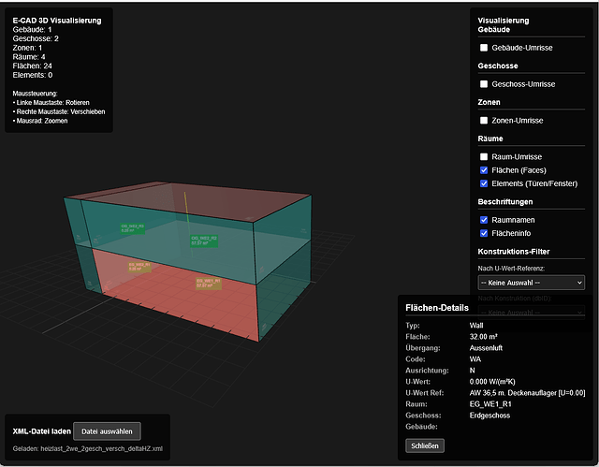Click the yellow vertical line inside the model
599x467 pixels.
click(x=185, y=208)
